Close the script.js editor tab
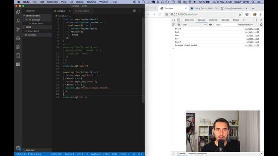The height and width of the screenshot is (156, 278). click(x=69, y=11)
